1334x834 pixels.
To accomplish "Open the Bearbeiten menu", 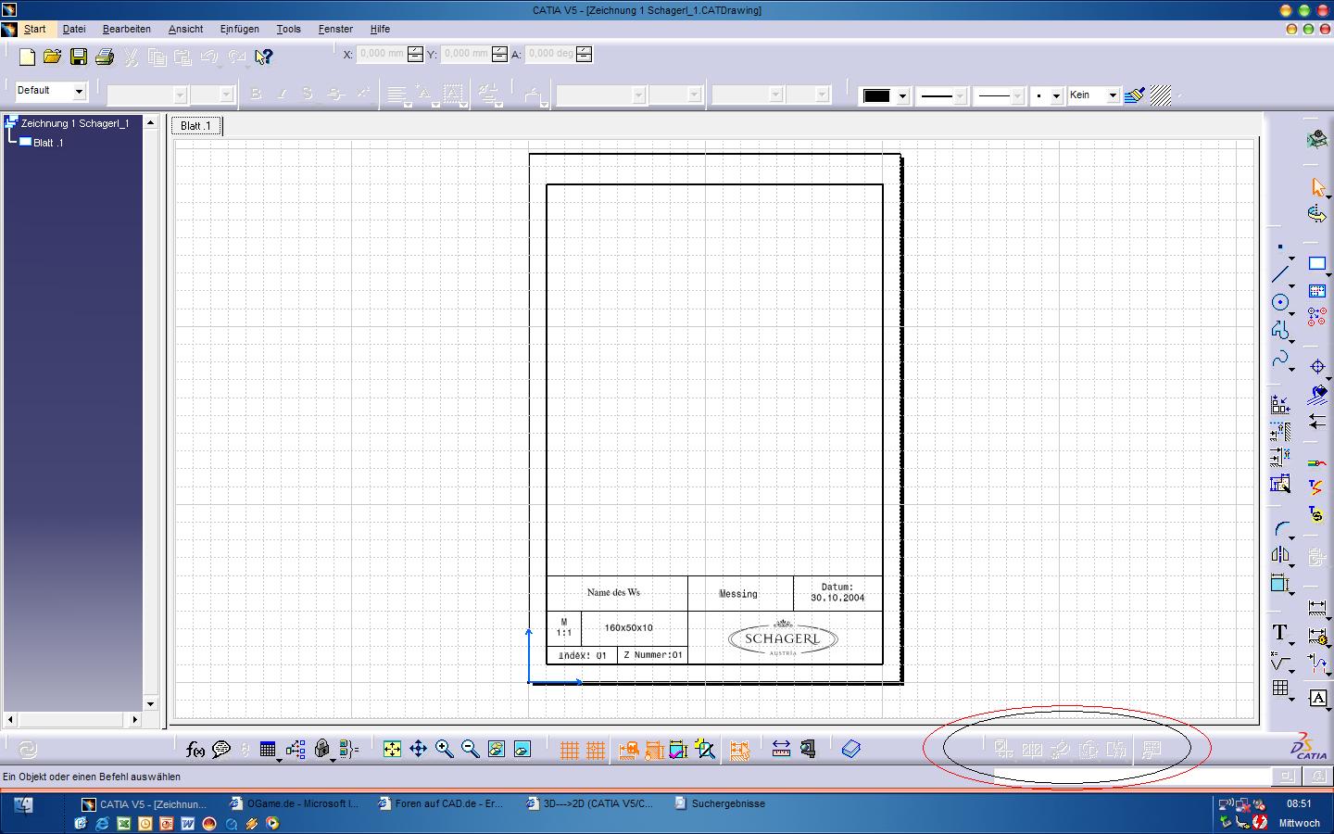I will [x=127, y=30].
